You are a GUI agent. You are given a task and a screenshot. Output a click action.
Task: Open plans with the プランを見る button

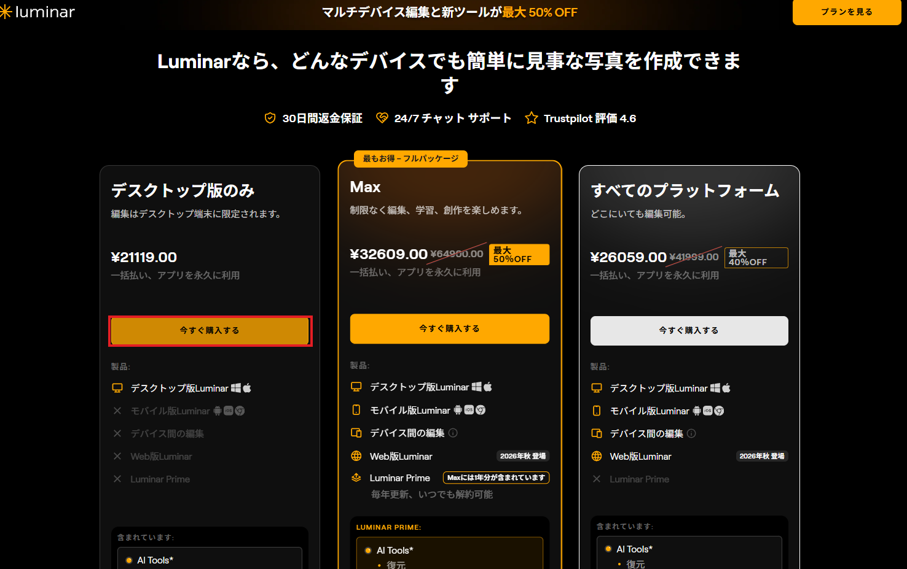(x=847, y=12)
